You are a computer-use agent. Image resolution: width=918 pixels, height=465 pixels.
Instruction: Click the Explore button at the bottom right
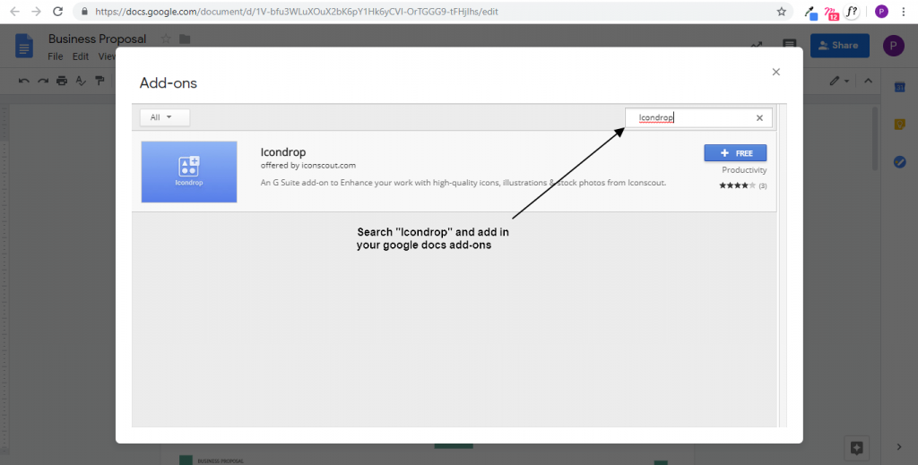pos(856,448)
